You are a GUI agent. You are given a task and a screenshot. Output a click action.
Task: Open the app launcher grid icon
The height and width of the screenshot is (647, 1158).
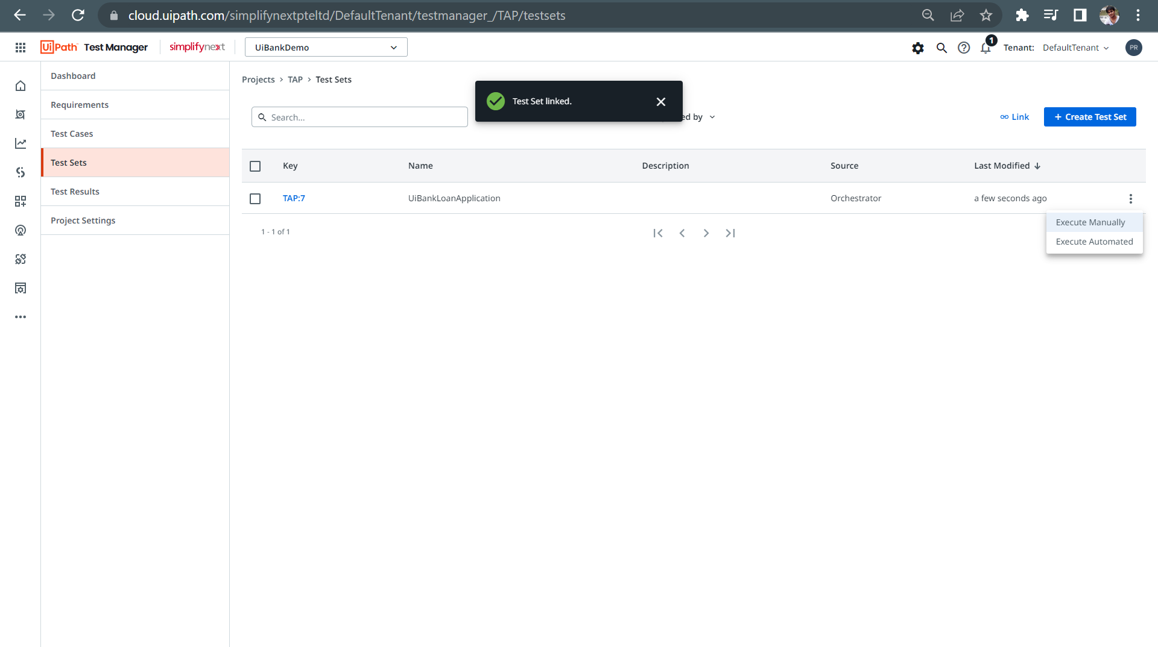point(21,48)
